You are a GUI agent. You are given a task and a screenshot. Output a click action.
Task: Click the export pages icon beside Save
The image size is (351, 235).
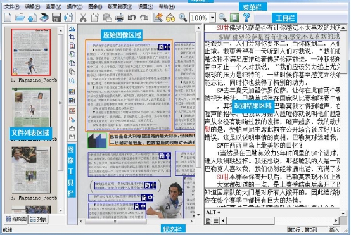(x=68, y=18)
